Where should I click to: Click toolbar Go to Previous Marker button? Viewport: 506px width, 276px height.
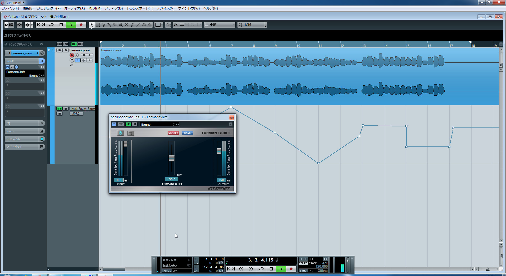click(x=38, y=25)
